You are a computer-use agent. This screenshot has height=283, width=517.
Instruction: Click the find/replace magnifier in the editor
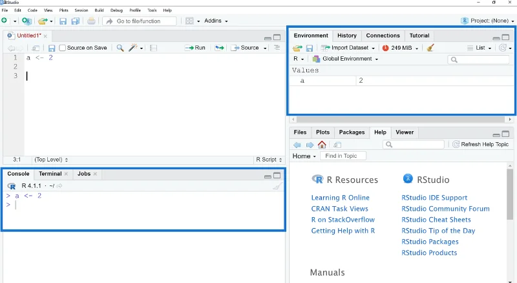(120, 48)
